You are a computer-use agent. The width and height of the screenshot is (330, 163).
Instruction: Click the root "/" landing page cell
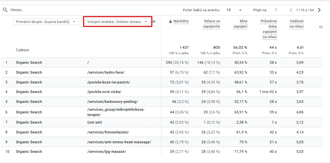[x=88, y=62]
